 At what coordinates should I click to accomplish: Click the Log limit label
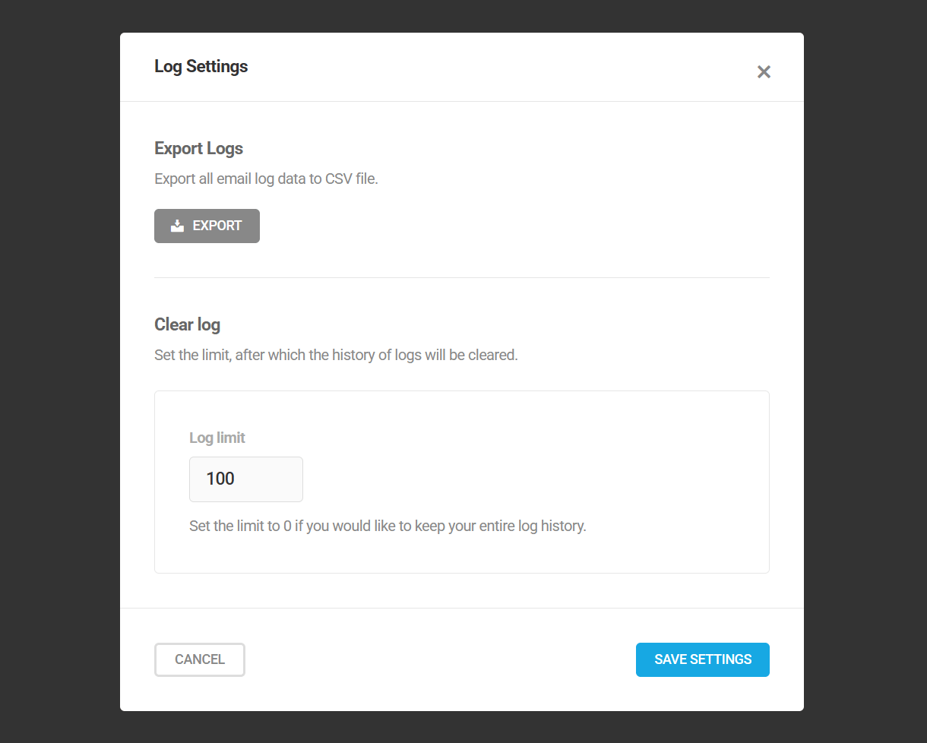[217, 438]
